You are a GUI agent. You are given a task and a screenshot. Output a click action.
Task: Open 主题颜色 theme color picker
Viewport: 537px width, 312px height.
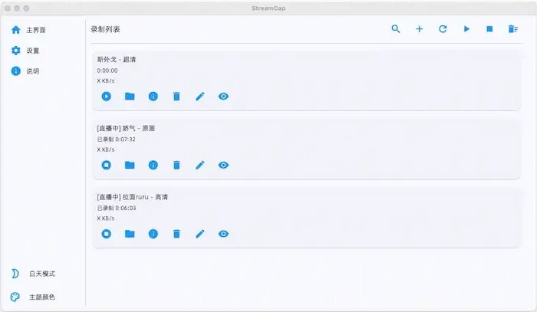(x=33, y=297)
